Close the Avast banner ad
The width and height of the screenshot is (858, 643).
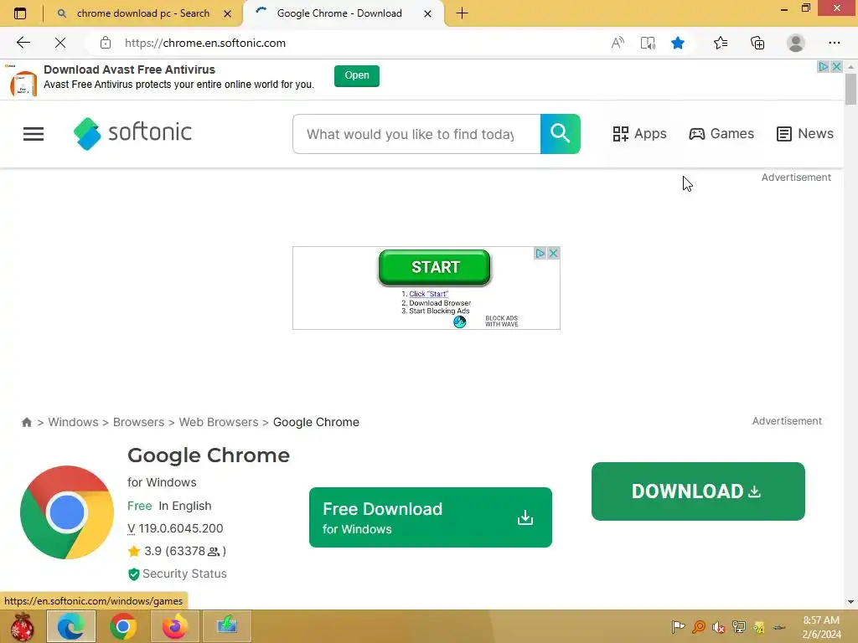(x=837, y=67)
